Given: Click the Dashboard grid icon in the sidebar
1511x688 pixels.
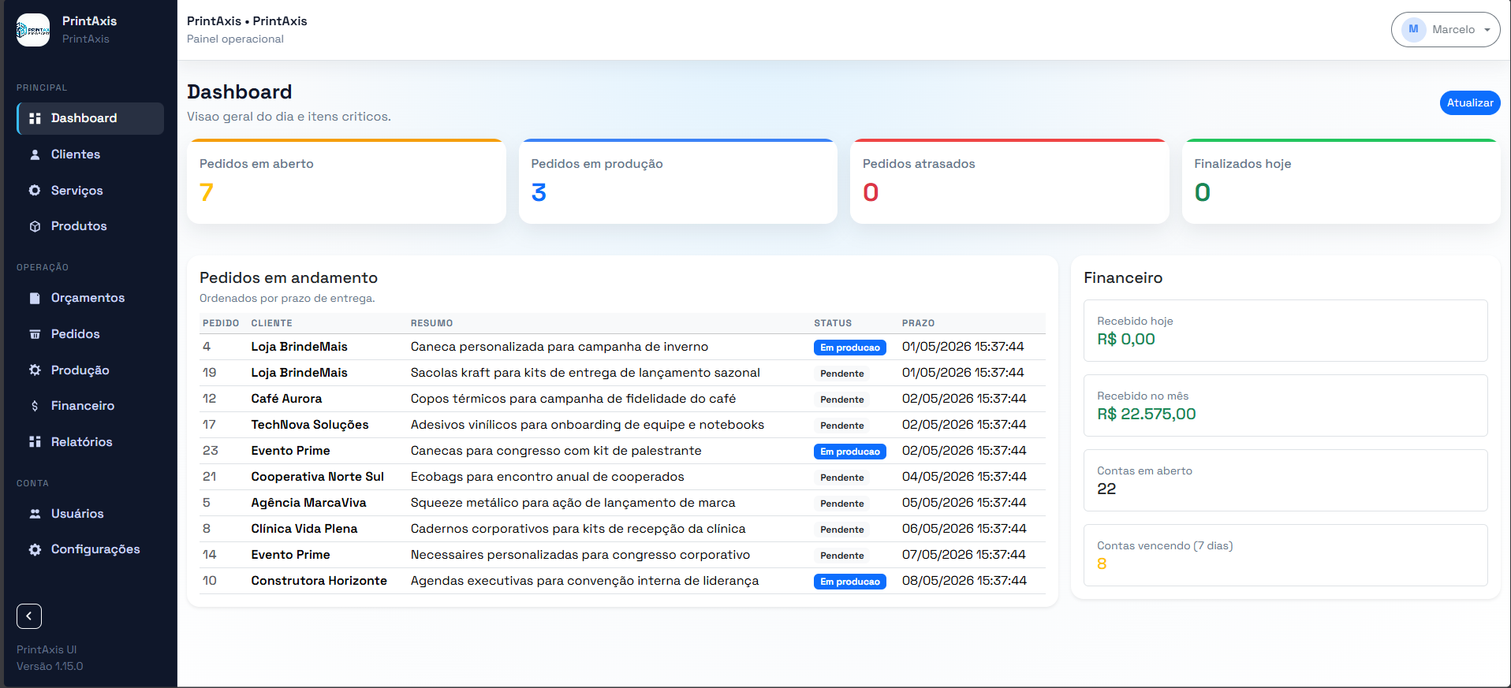Looking at the screenshot, I should (x=35, y=118).
